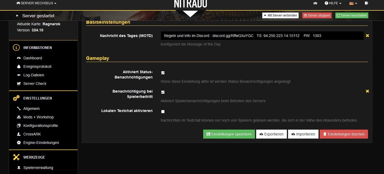Toggle Benachrichtigung bei Spielerbeitritt checkbox
384x174 pixels.
coord(163,92)
